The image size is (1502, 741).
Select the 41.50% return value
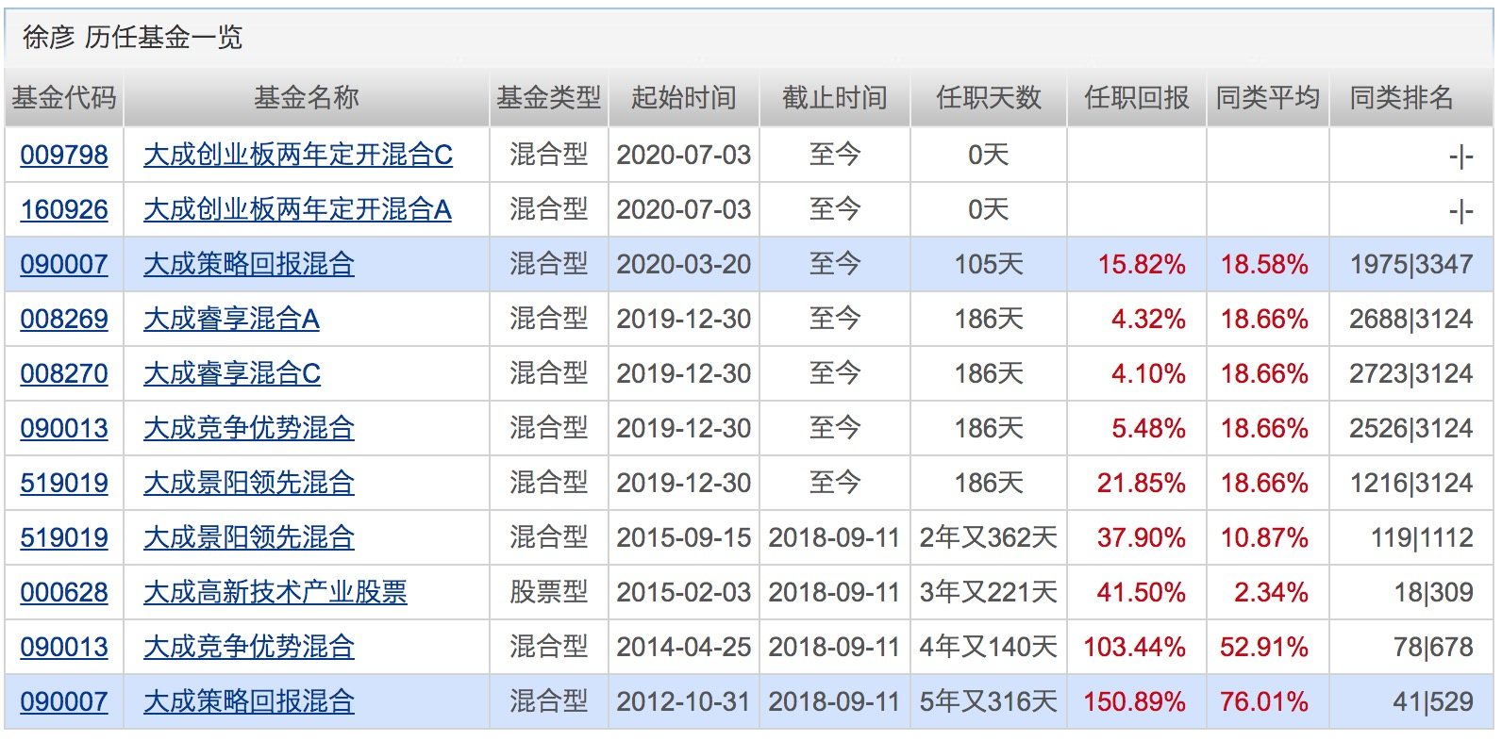1142,592
